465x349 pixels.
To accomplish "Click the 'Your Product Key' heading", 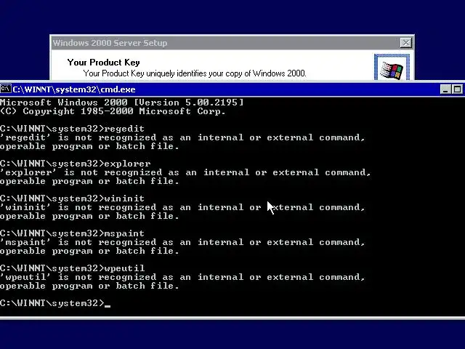I will click(x=103, y=63).
